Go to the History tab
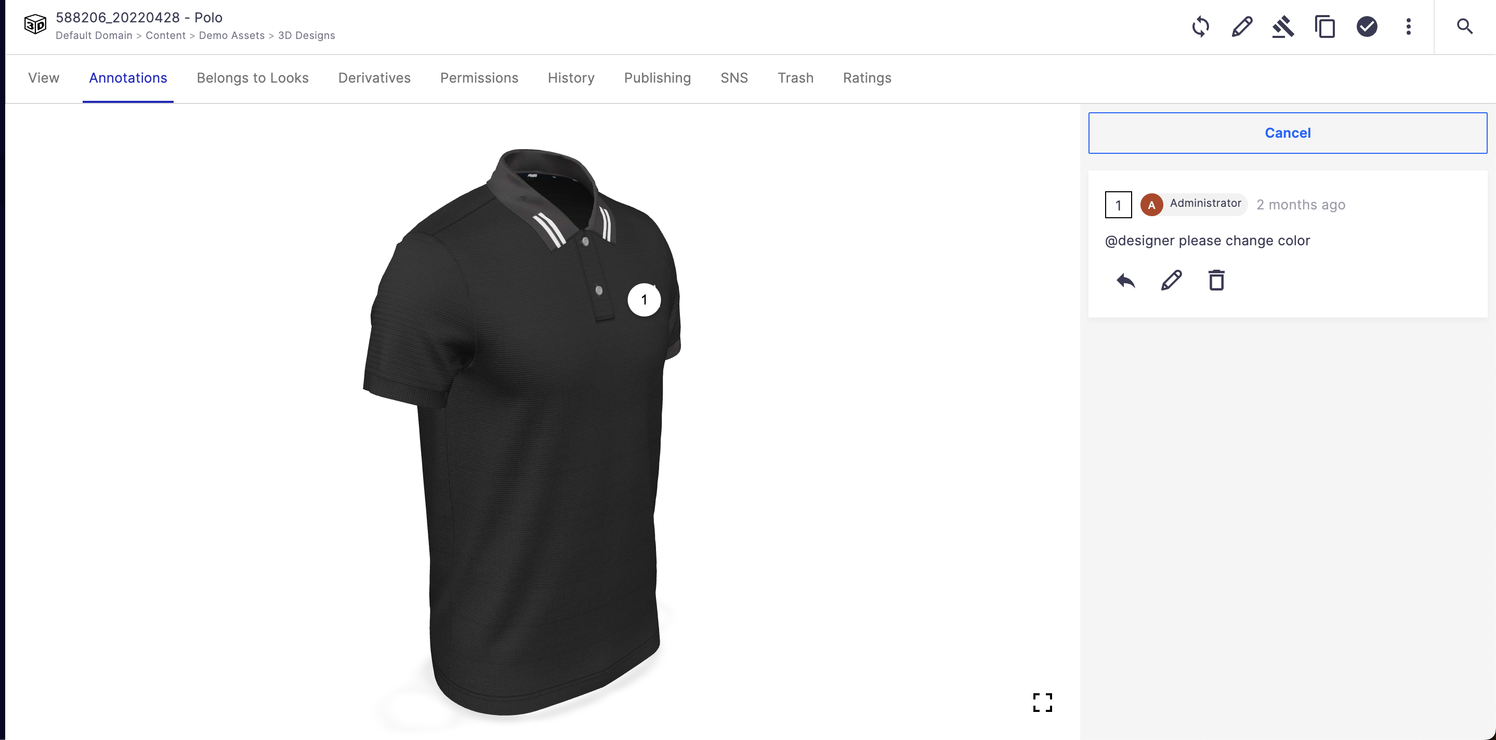 tap(571, 78)
